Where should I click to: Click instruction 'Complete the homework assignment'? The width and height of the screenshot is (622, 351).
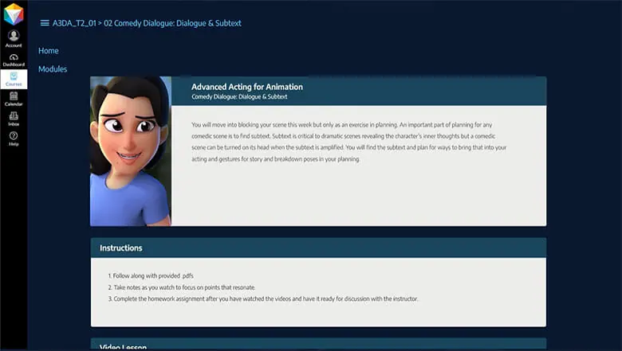262,298
